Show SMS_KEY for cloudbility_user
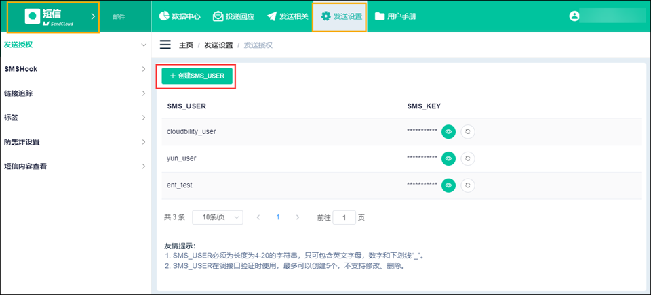This screenshot has width=651, height=295. pyautogui.click(x=448, y=131)
